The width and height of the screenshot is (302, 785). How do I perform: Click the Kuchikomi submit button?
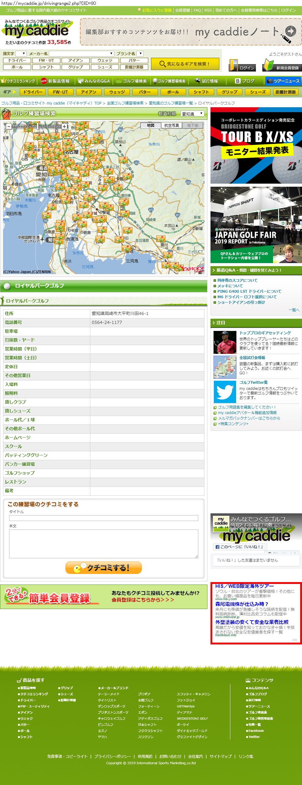click(103, 568)
